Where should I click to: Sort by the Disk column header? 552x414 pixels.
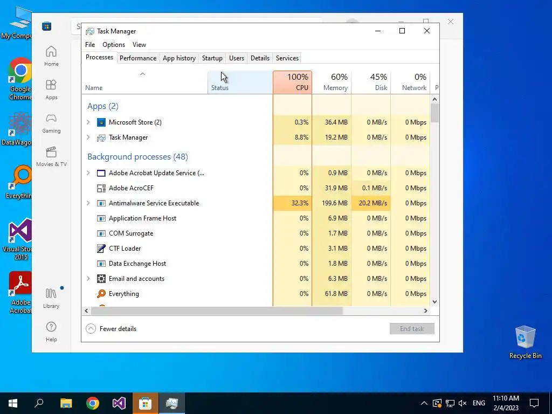point(371,82)
